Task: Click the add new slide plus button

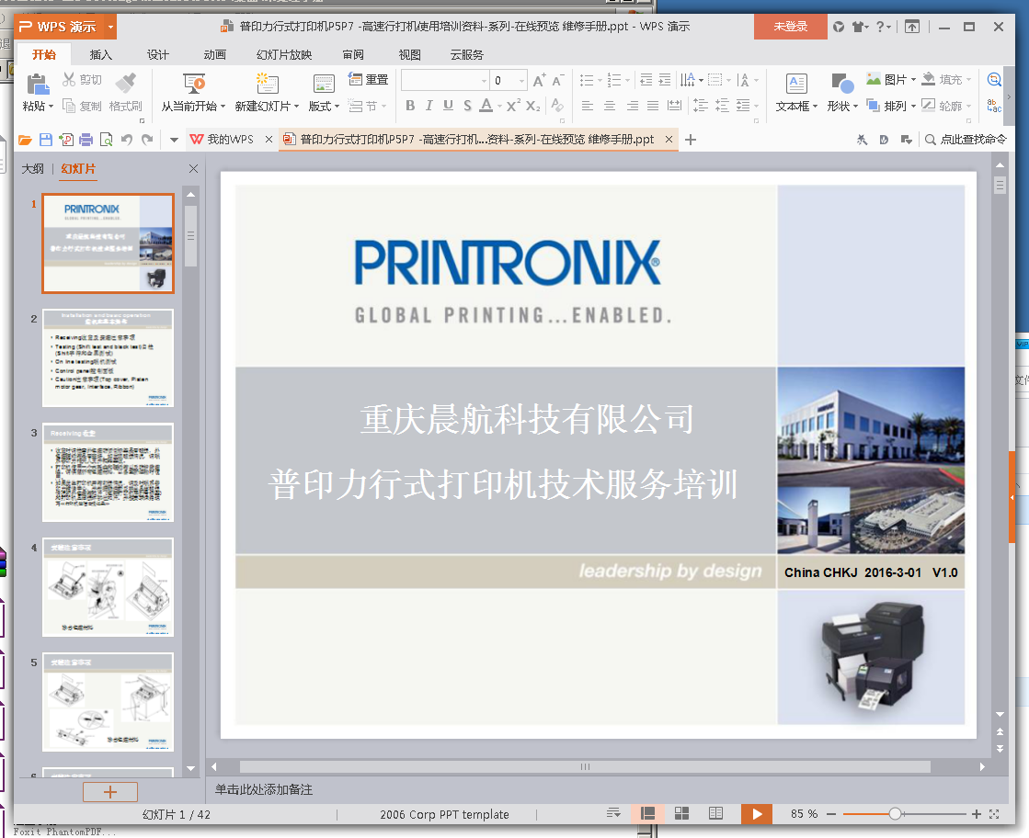Action: (x=110, y=792)
